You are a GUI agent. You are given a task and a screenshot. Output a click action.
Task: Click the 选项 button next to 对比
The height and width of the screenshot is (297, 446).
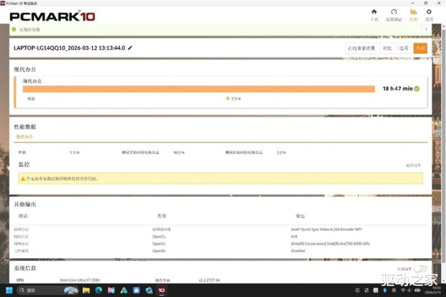[x=404, y=48]
